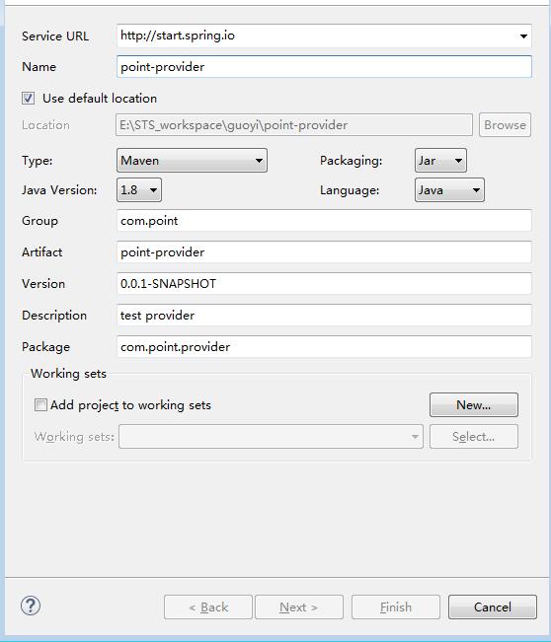
Task: Click the Java Version: label
Action: (x=59, y=190)
